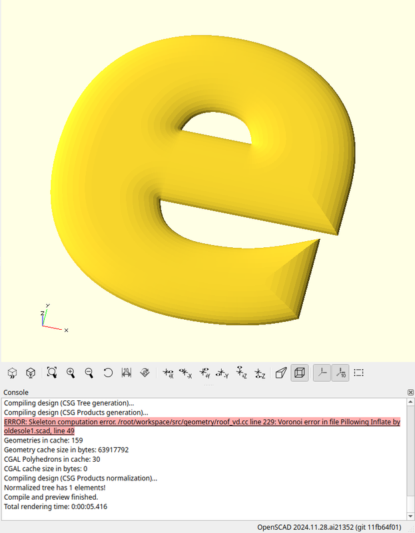Click the console scrollbar down arrow

pos(410,517)
